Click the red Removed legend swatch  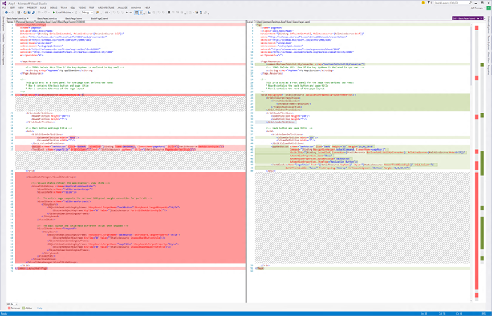click(8, 308)
